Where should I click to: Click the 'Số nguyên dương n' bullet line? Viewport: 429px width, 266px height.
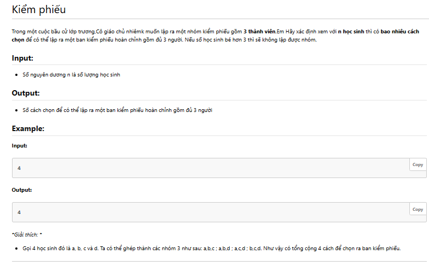click(x=71, y=75)
